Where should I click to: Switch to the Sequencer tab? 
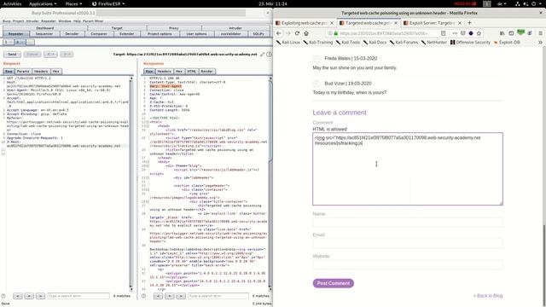pos(44,34)
